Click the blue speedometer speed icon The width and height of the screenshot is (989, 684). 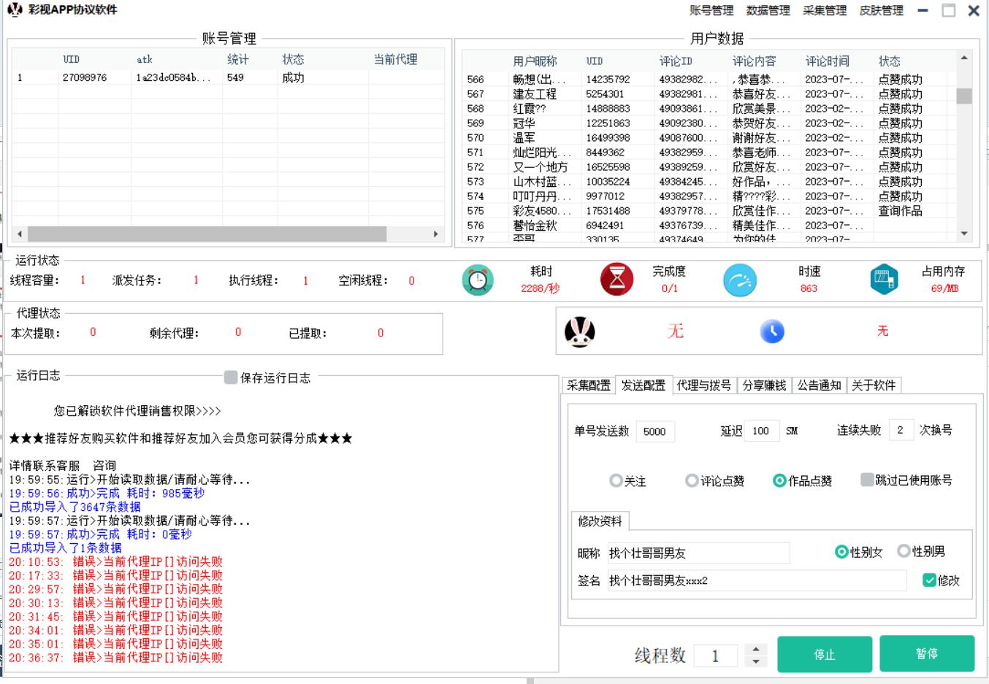[739, 280]
